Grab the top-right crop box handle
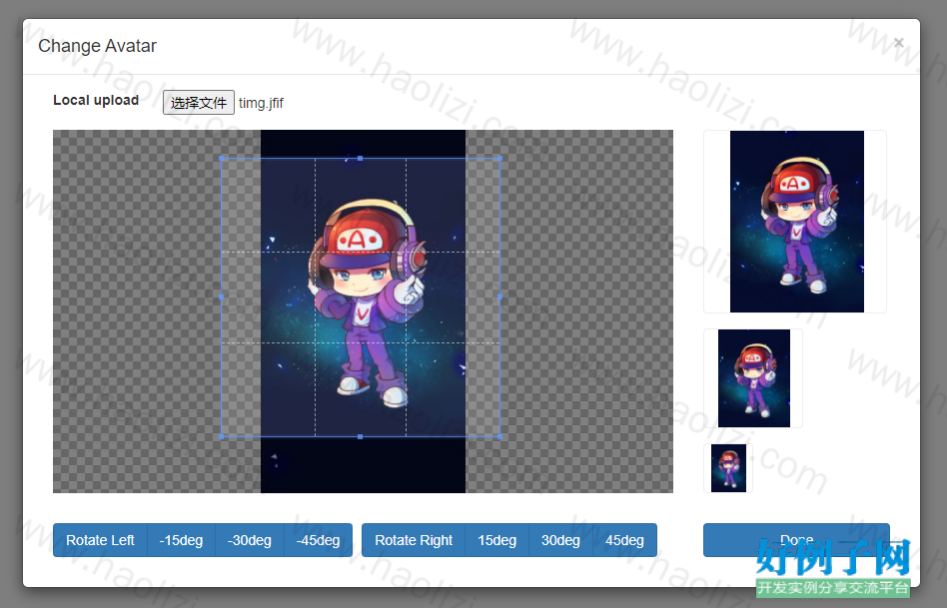The image size is (947, 608). pyautogui.click(x=499, y=158)
